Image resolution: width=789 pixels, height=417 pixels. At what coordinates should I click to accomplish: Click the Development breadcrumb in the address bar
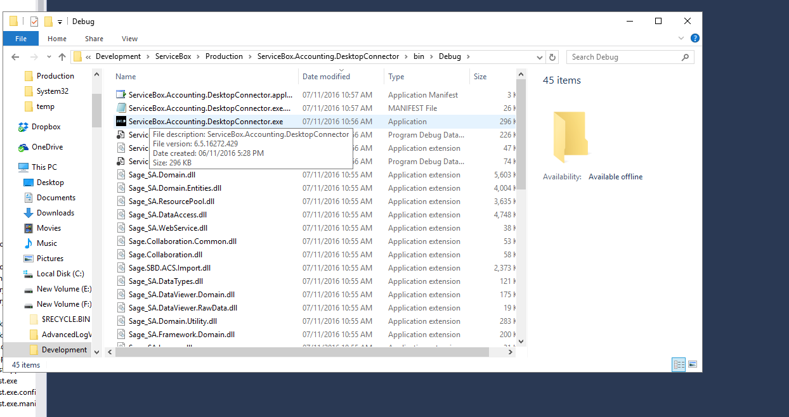click(x=119, y=56)
